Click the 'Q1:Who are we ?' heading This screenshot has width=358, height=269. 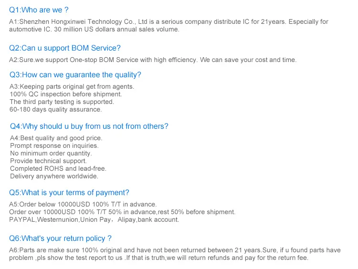pyautogui.click(x=39, y=10)
